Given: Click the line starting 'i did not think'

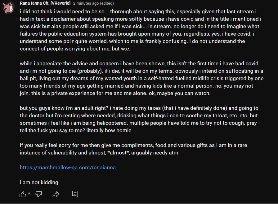Looking at the screenshot, I should pos(138,11).
